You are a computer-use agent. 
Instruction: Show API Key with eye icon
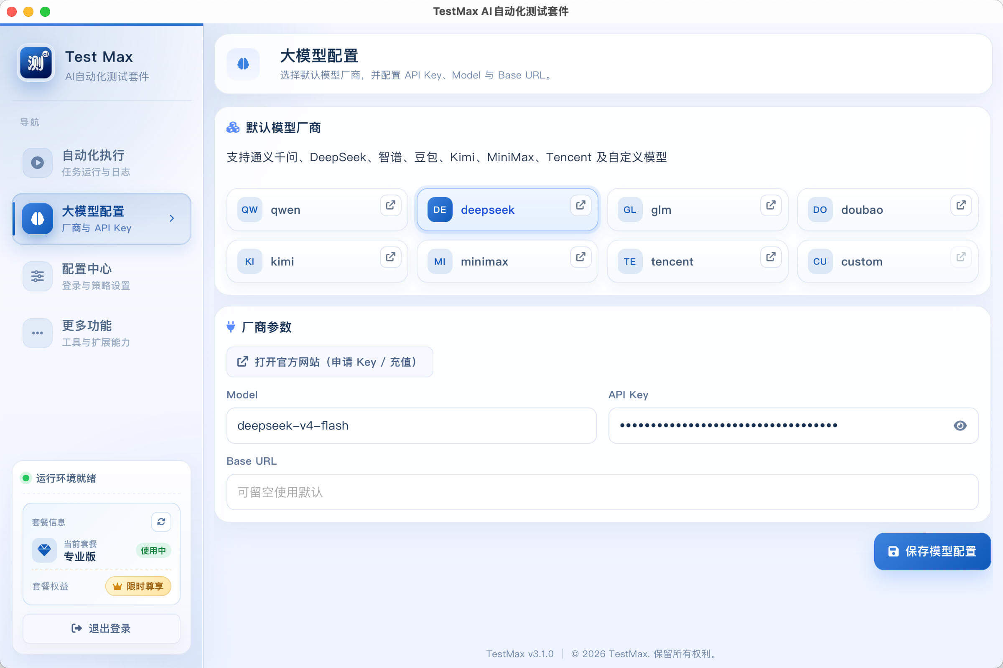coord(960,425)
